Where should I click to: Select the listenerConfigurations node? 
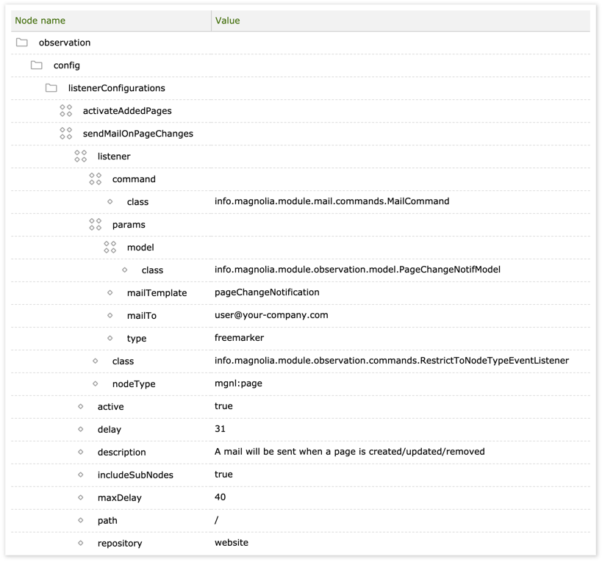[x=116, y=88]
